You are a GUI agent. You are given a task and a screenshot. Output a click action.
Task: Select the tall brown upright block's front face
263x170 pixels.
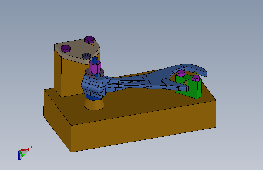(72, 79)
